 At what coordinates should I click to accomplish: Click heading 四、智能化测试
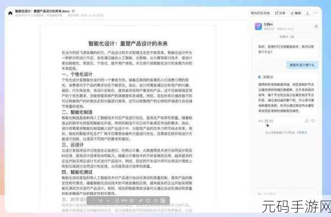click(77, 172)
